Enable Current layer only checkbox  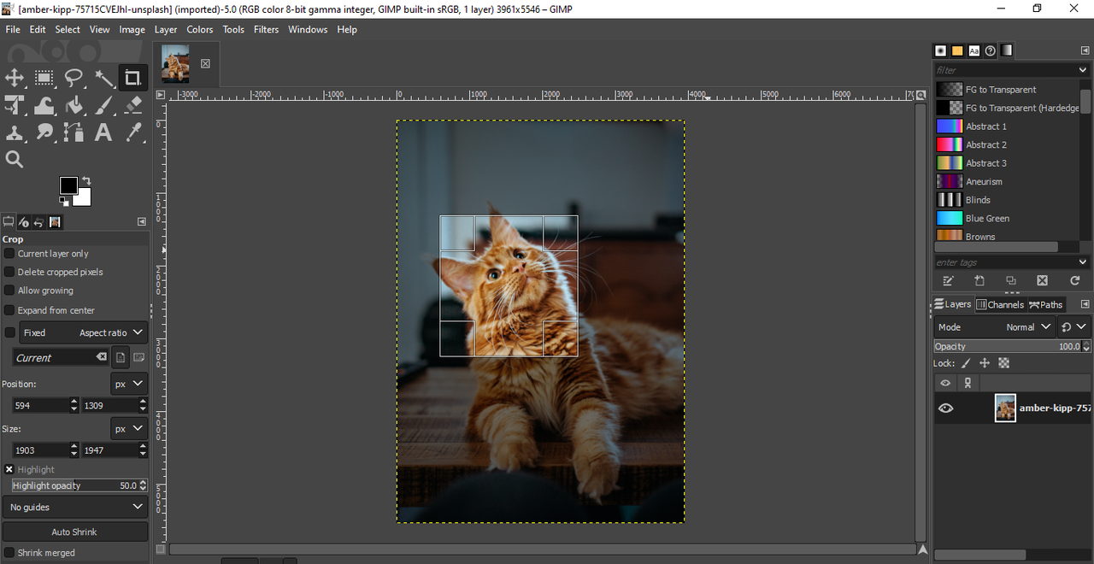pos(9,254)
